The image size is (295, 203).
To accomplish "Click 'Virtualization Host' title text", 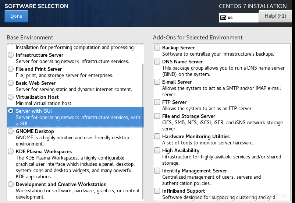I will pos(37,97).
